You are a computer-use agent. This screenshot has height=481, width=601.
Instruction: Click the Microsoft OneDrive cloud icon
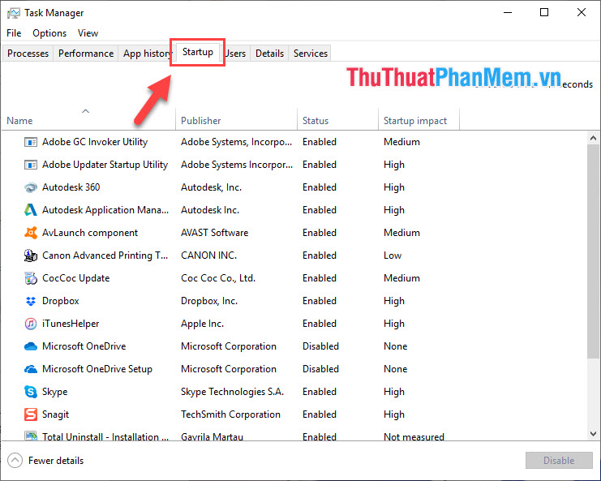pyautogui.click(x=31, y=346)
